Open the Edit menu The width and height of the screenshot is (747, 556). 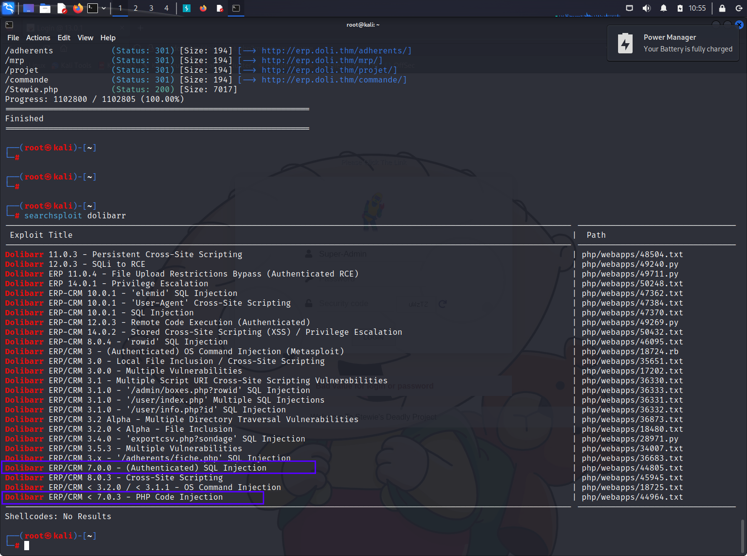click(64, 38)
